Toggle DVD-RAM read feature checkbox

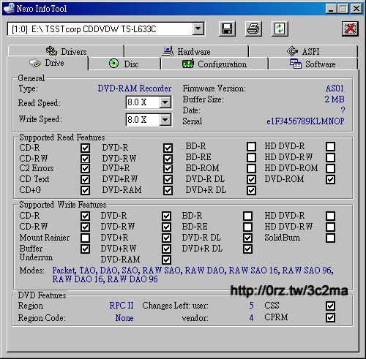pos(168,190)
